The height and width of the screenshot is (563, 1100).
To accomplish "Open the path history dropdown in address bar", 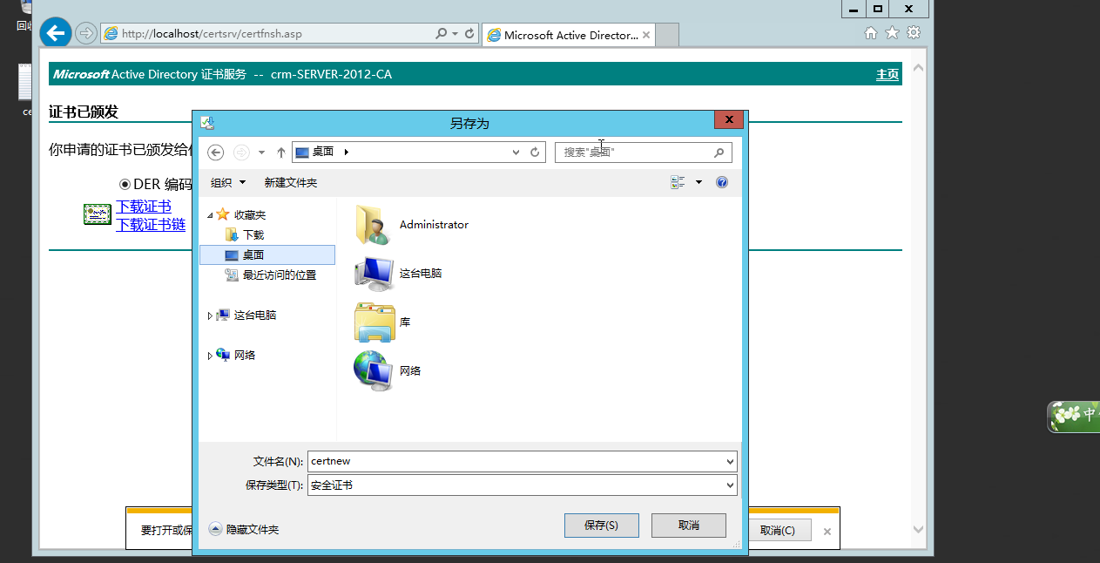I will (516, 153).
